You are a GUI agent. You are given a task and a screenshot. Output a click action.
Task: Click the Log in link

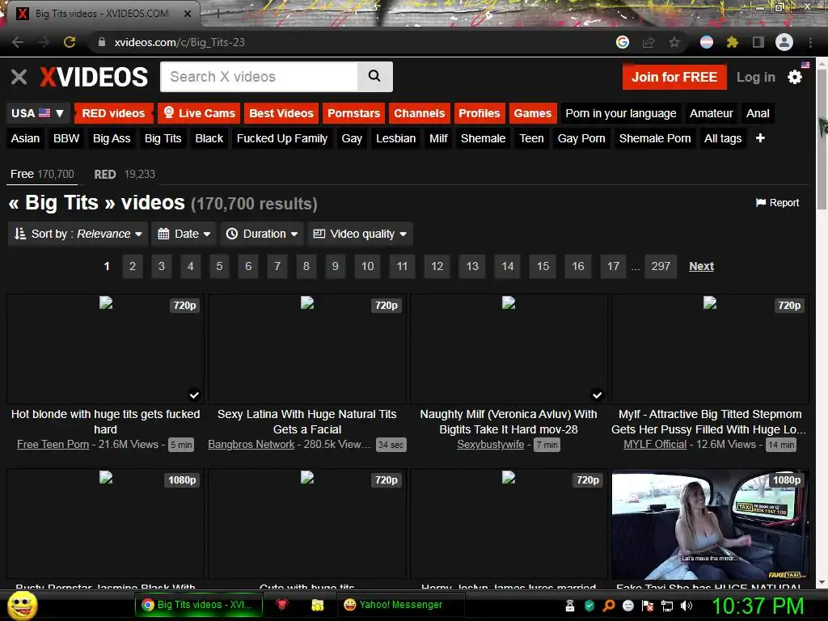(756, 77)
